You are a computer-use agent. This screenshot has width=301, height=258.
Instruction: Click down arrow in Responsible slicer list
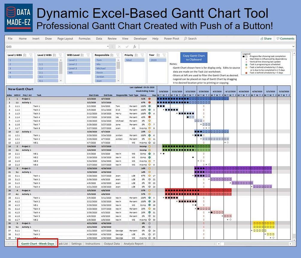[x=118, y=81]
